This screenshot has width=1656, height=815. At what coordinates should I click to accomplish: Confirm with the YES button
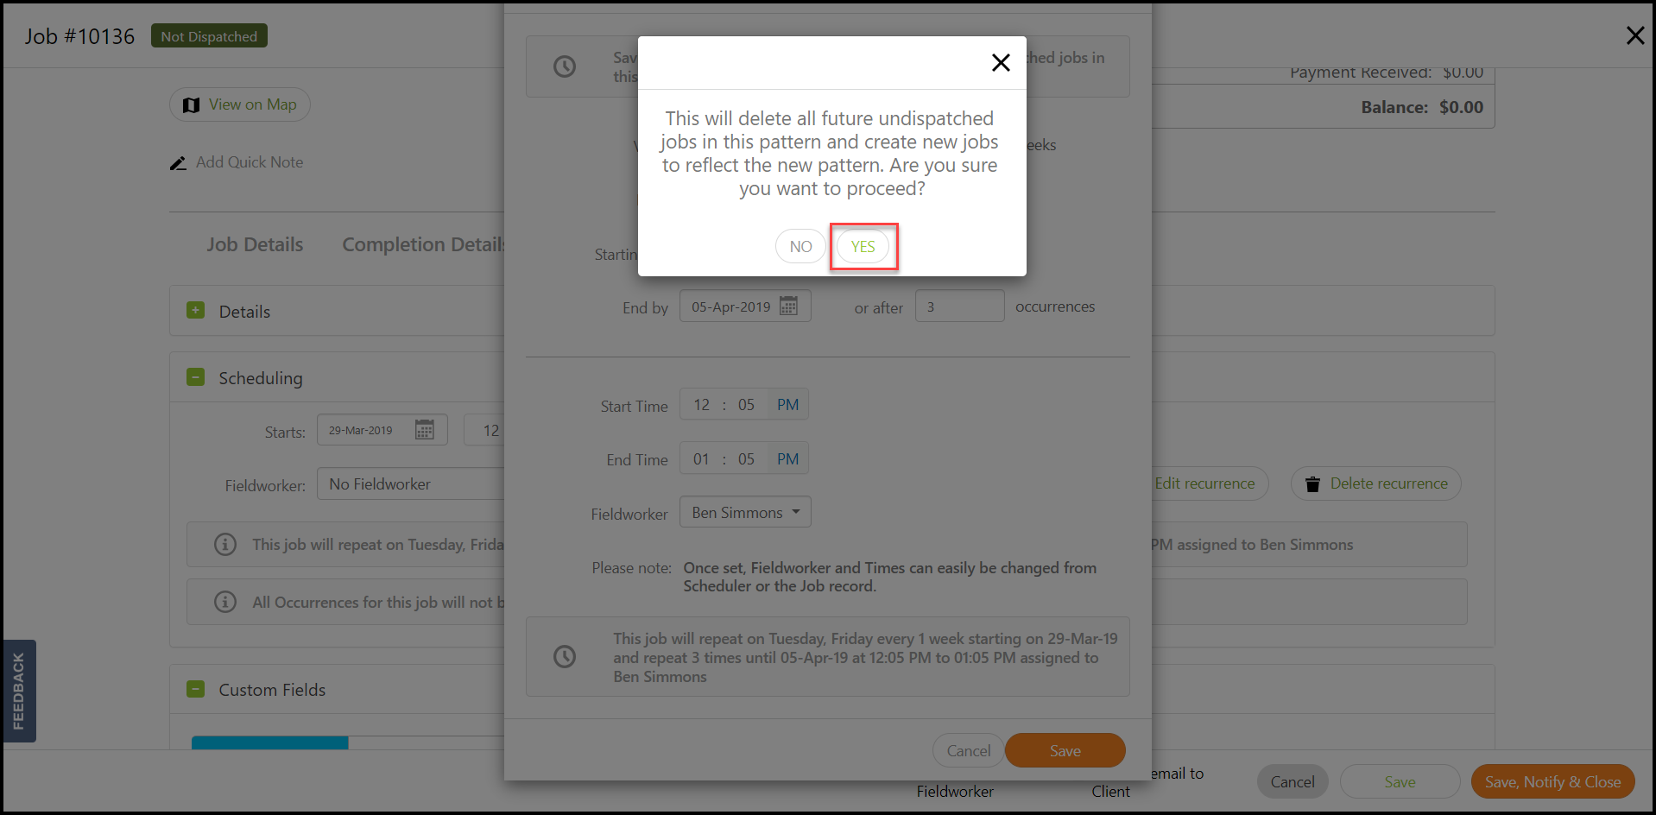(x=863, y=247)
